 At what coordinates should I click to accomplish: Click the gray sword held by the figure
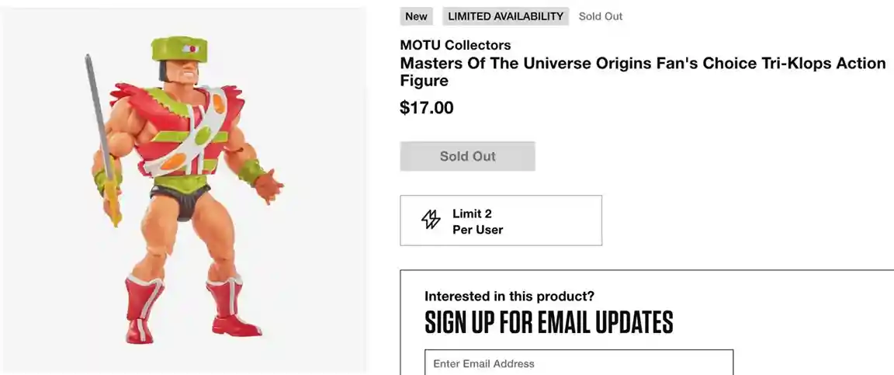99,116
